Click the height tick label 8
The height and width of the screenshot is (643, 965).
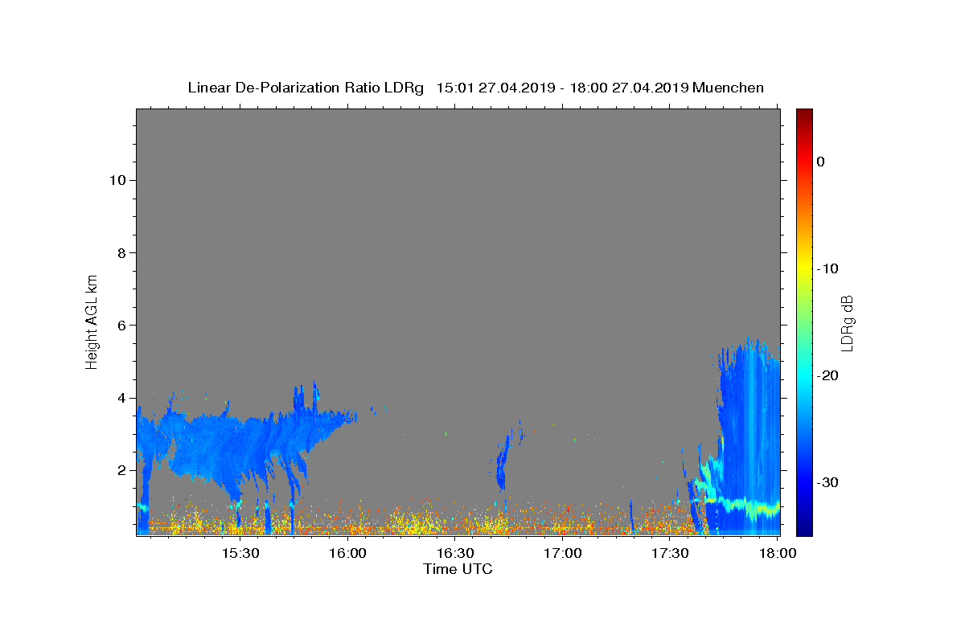click(121, 252)
